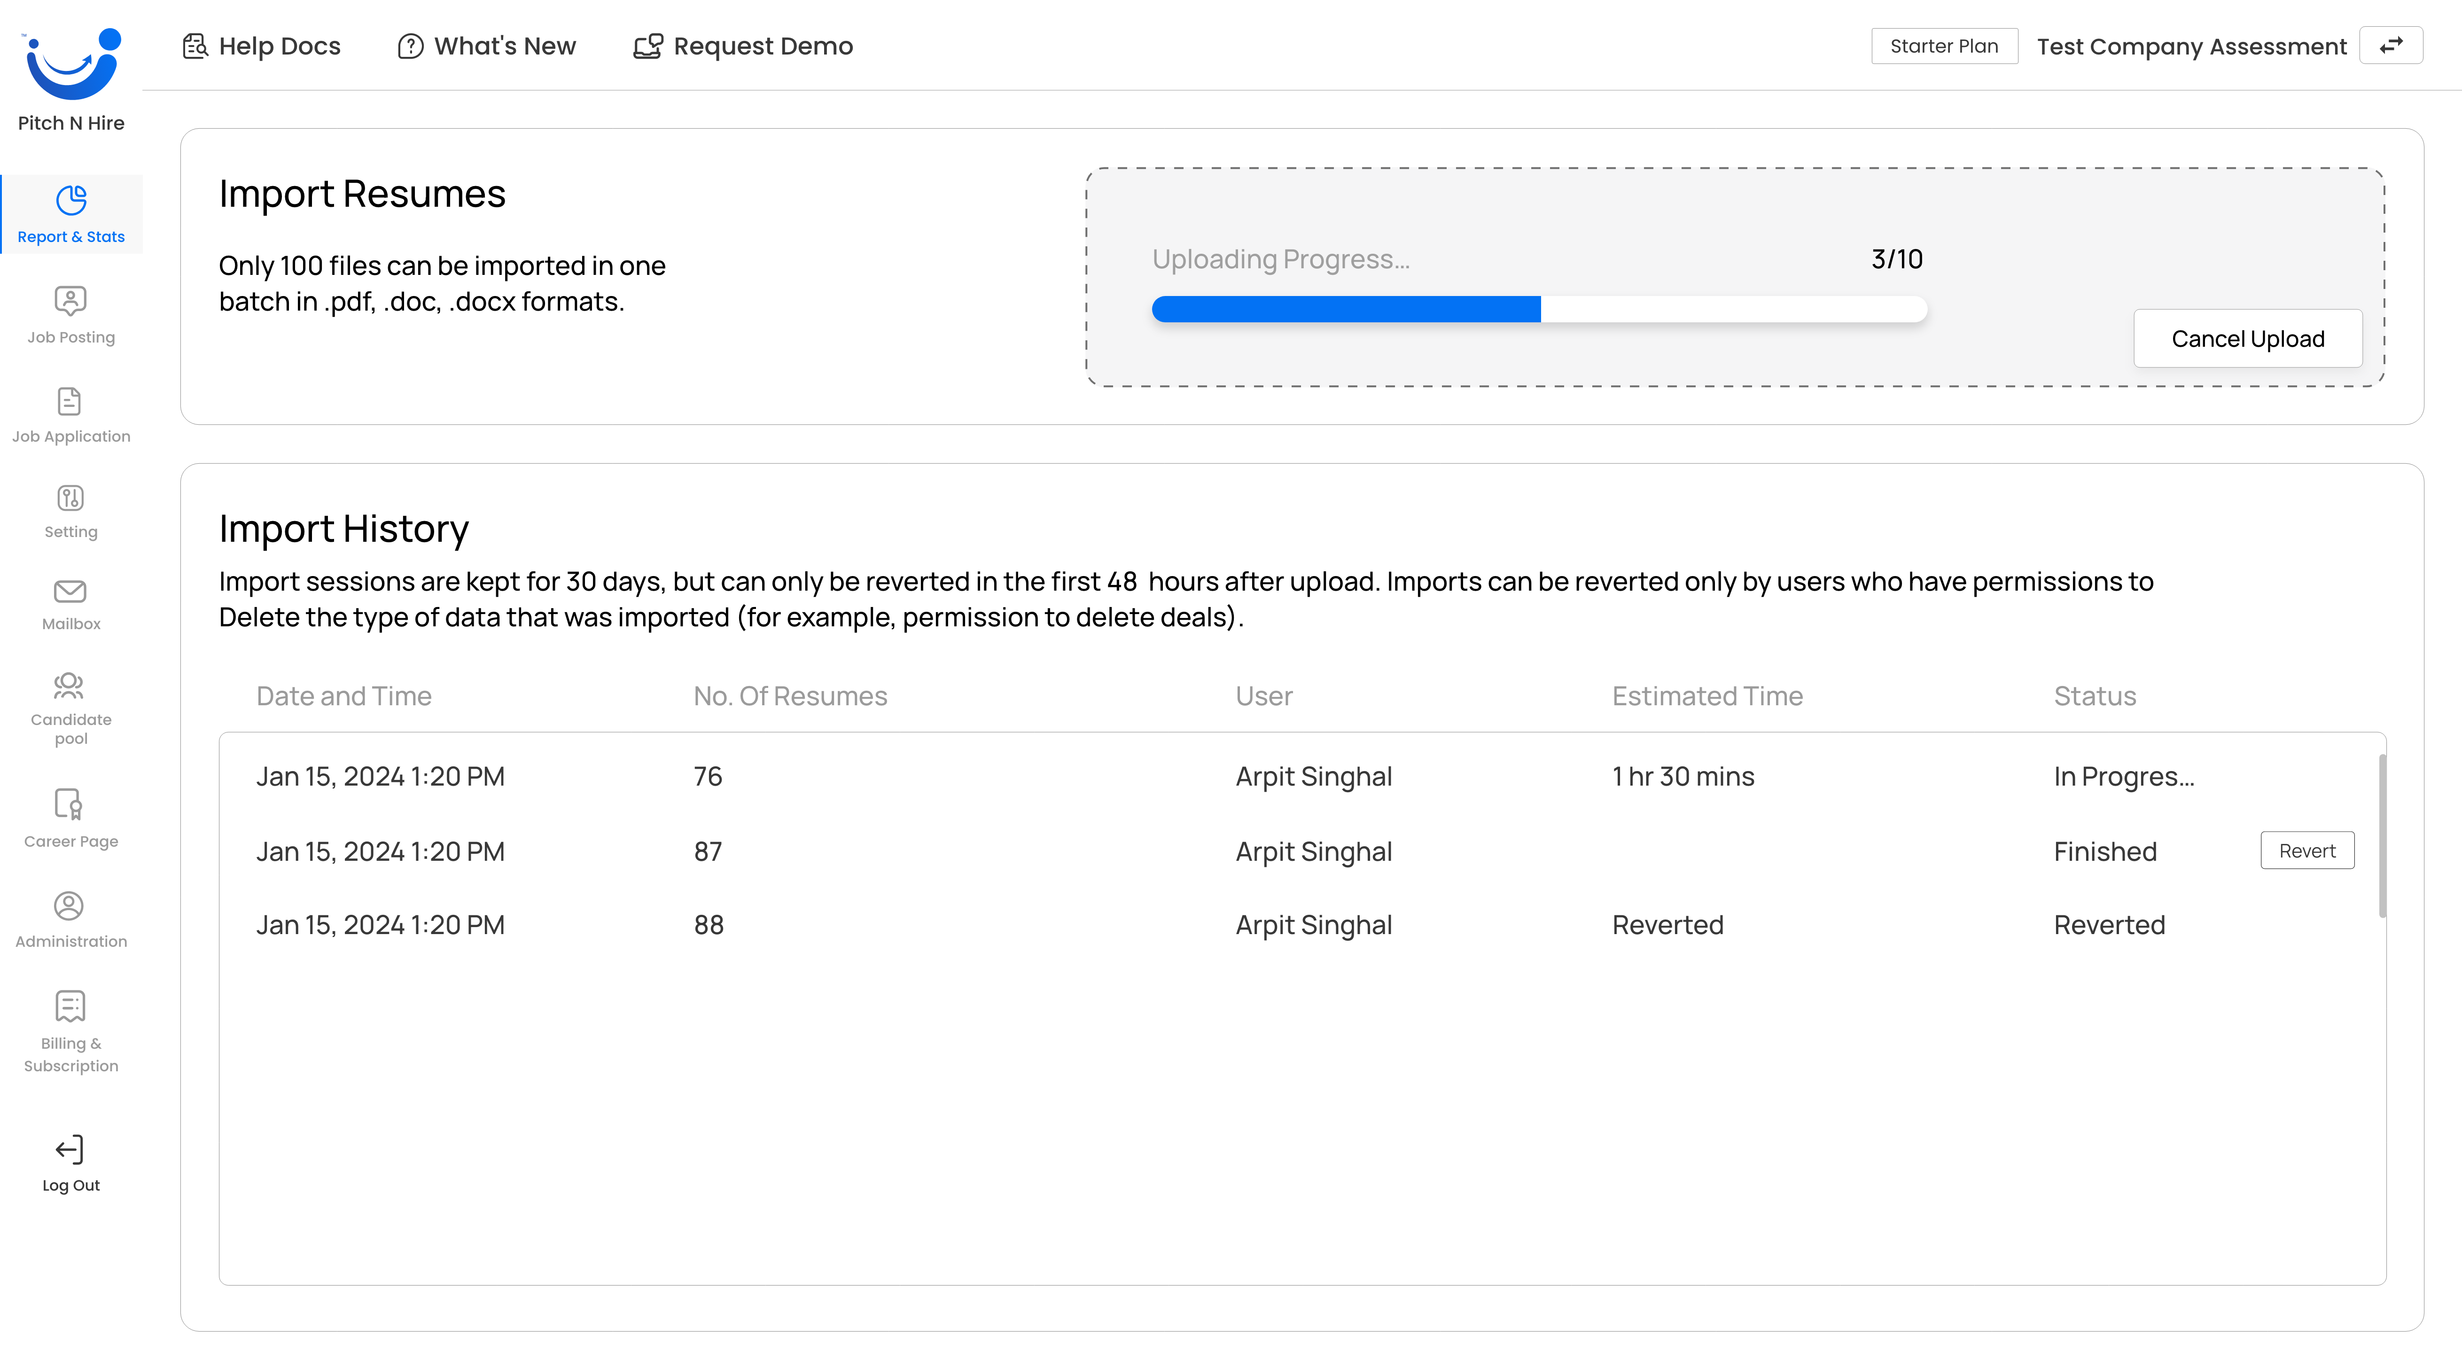
Task: Open Job Application section
Action: 71,413
